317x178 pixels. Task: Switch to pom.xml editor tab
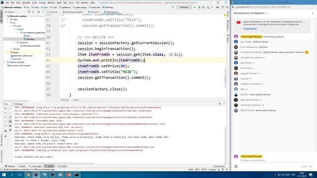coord(52,12)
